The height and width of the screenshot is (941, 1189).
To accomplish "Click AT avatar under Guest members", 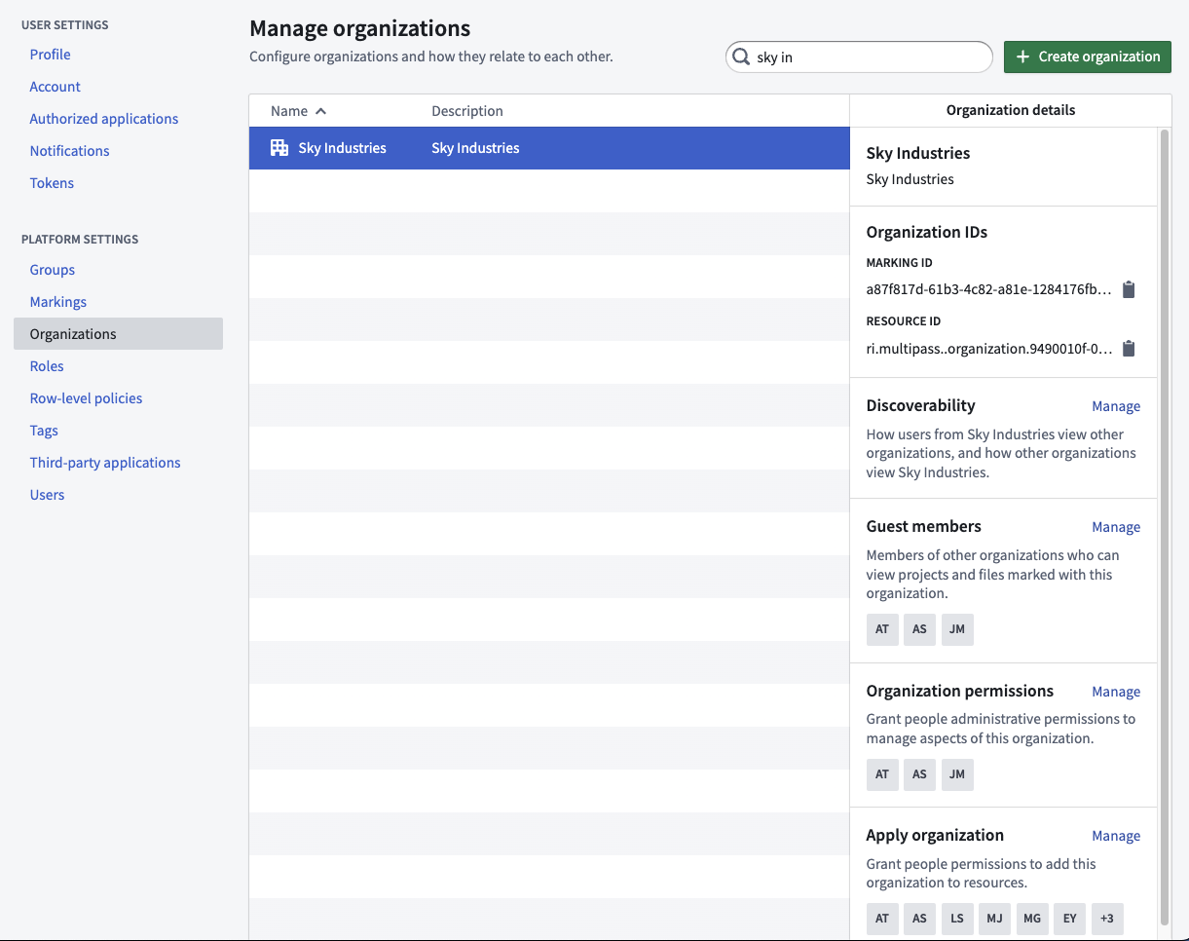I will click(882, 629).
